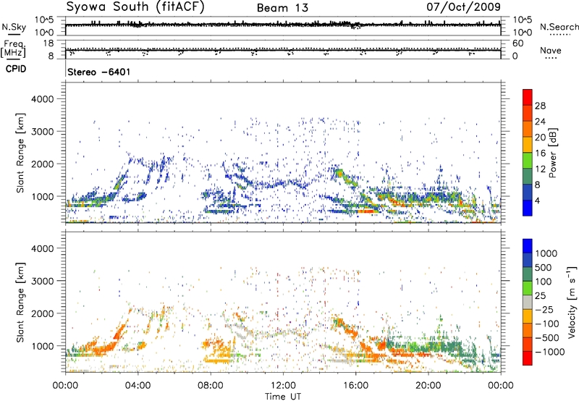579x401 pixels.
Task: Click the 'CPID' row label
Action: tap(16, 69)
